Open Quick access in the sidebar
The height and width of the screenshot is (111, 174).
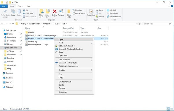[x=11, y=31]
